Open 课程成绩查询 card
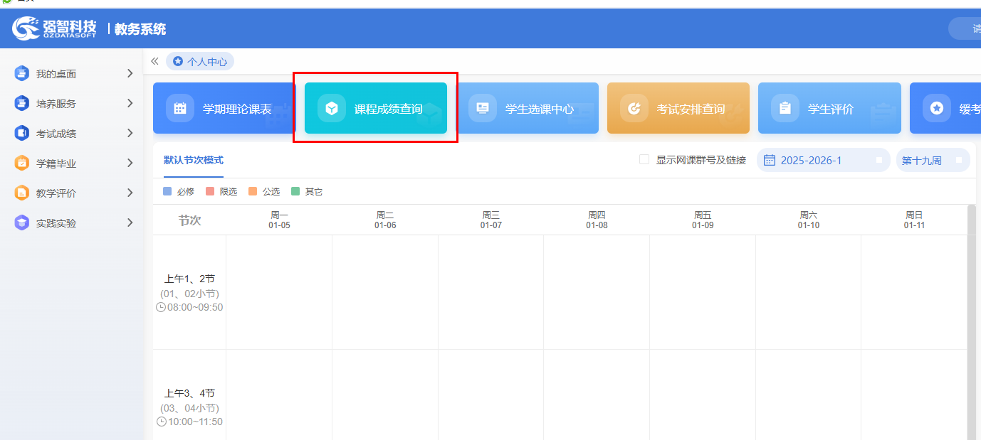Viewport: 981px width, 440px height. tap(376, 109)
